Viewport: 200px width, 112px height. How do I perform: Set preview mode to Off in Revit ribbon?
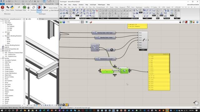point(28,8)
